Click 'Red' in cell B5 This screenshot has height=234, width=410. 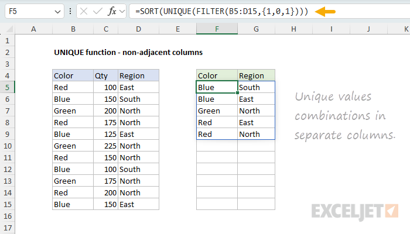(x=73, y=87)
